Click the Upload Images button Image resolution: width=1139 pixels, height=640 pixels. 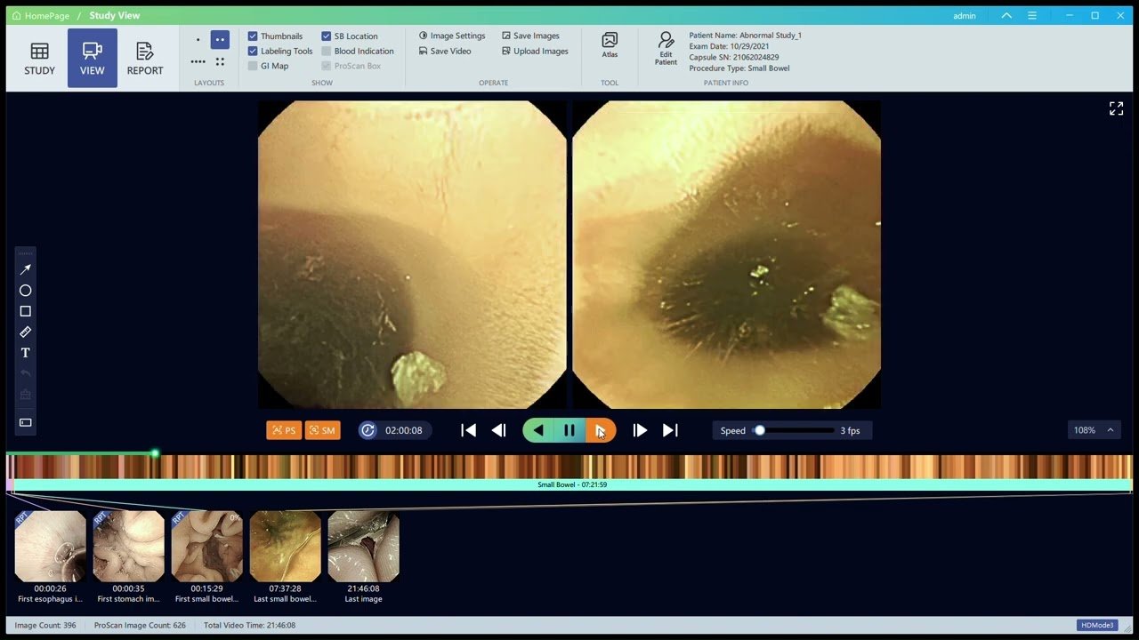click(x=535, y=52)
